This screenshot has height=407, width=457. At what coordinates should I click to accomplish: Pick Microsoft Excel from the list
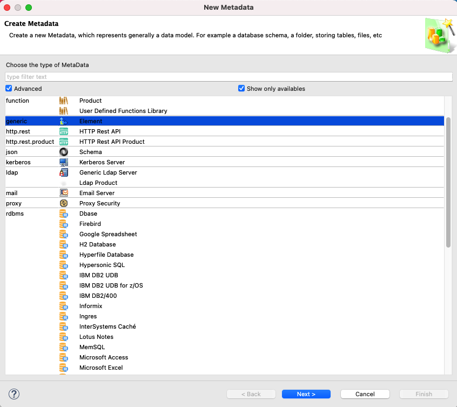click(101, 368)
